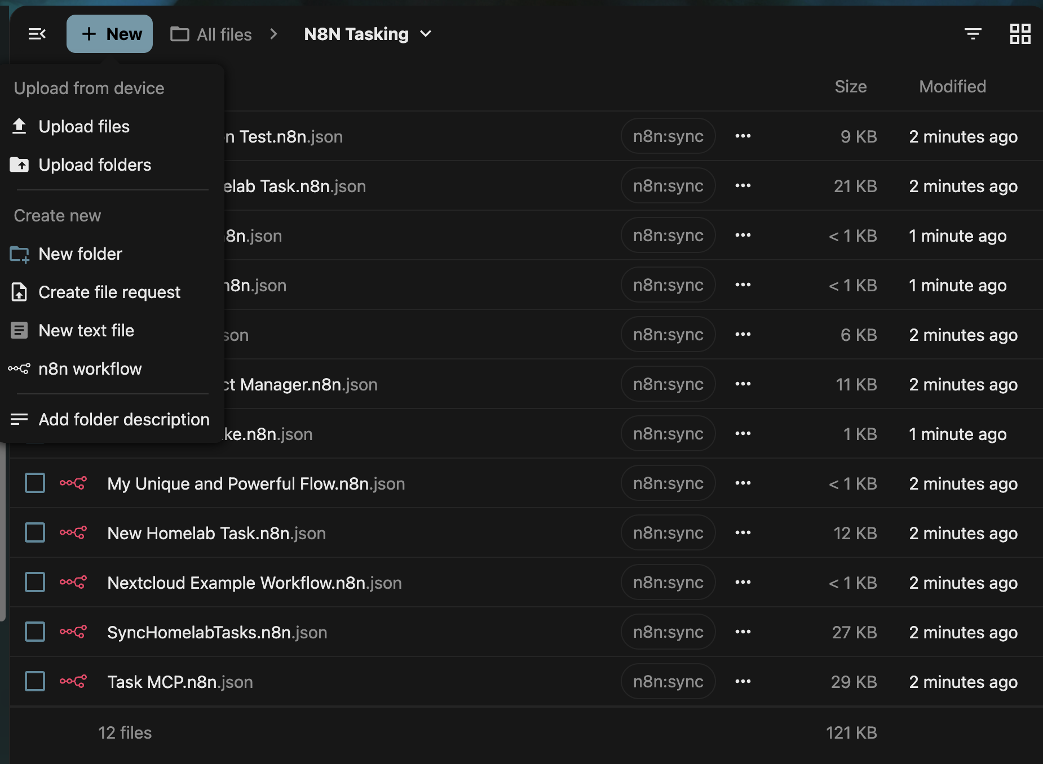1043x764 pixels.
Task: Click n8n:sync tag on Manager.n8n.json row
Action: coord(668,384)
